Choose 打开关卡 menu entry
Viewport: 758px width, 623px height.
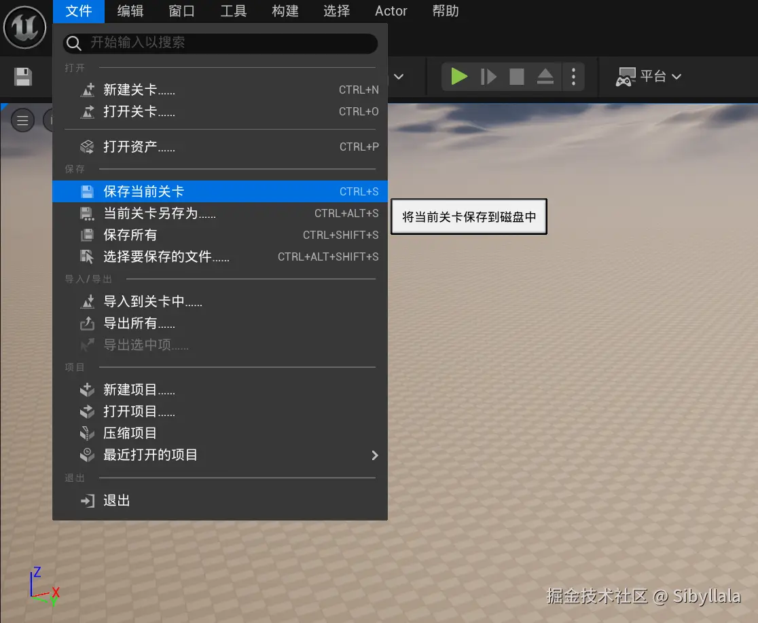click(220, 111)
